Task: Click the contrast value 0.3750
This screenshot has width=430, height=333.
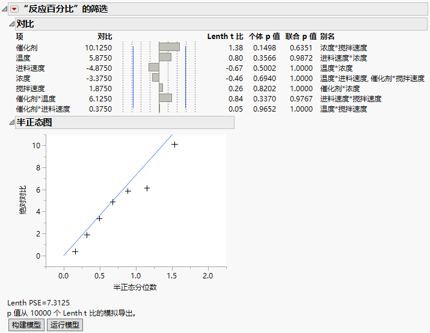Action: pyautogui.click(x=100, y=109)
